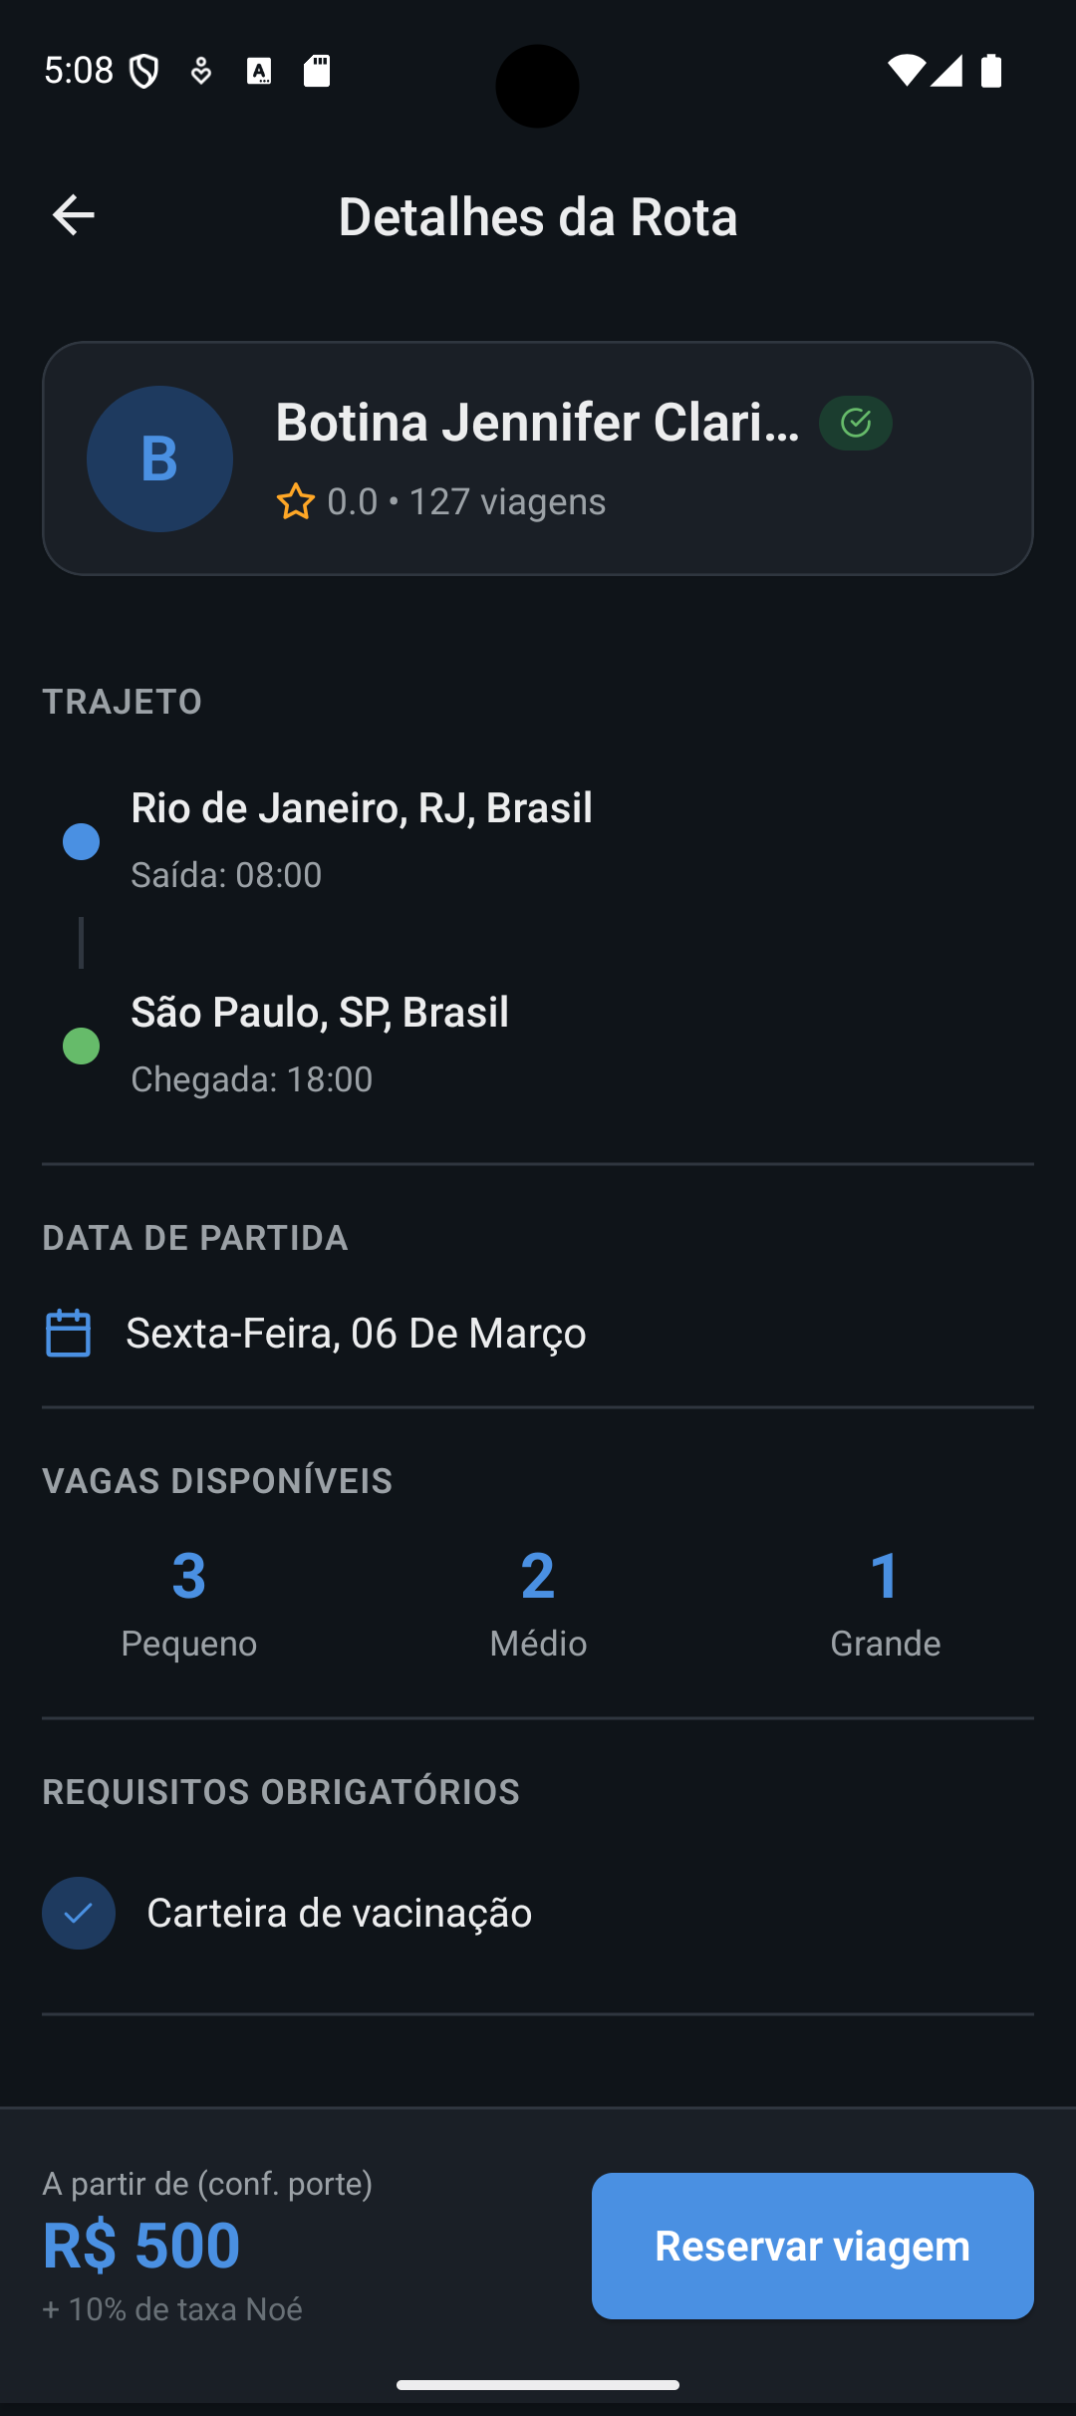Tap Rio de Janeiro, RJ, Brasil origin

[x=362, y=807]
